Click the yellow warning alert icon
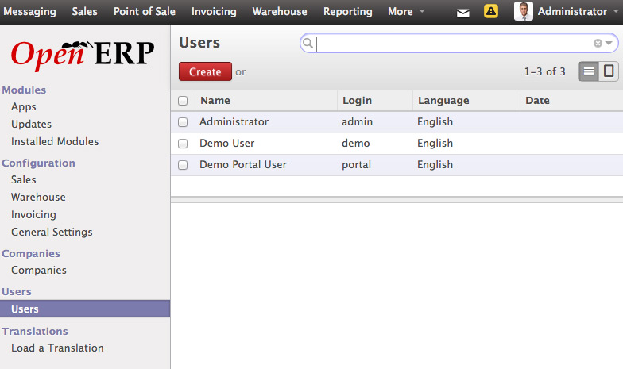Viewport: 623px width, 369px height. click(492, 12)
